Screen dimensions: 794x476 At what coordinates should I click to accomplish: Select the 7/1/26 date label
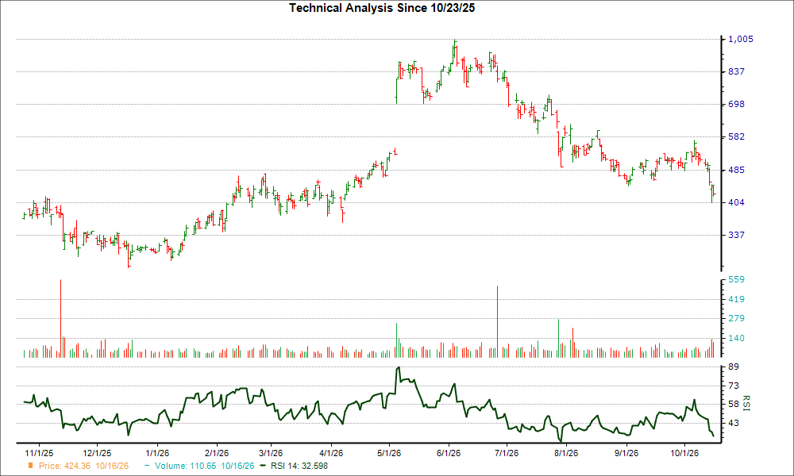(507, 453)
